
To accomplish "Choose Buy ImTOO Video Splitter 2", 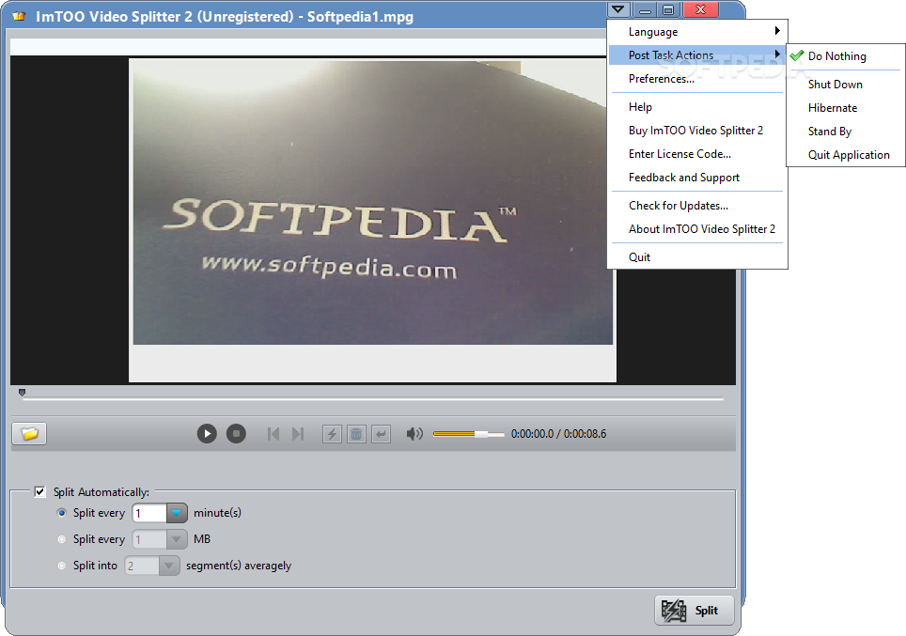I will [x=696, y=131].
